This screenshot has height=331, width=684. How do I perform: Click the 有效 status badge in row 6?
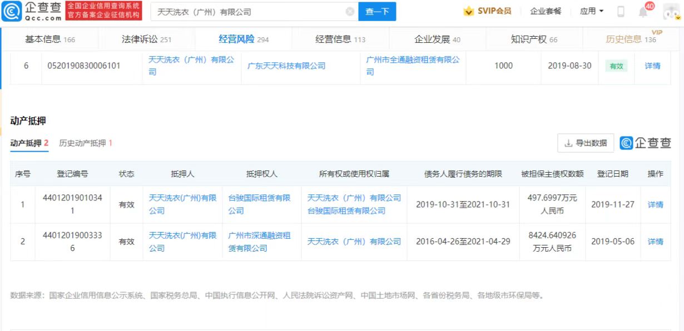(x=616, y=66)
